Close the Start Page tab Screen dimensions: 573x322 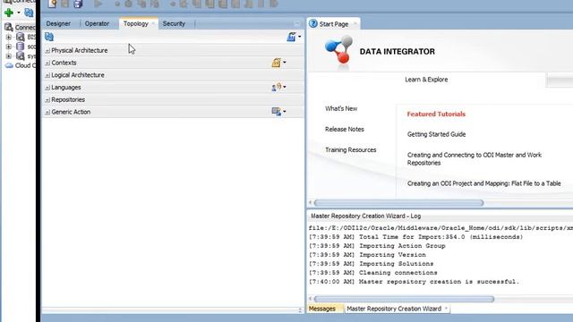[355, 24]
